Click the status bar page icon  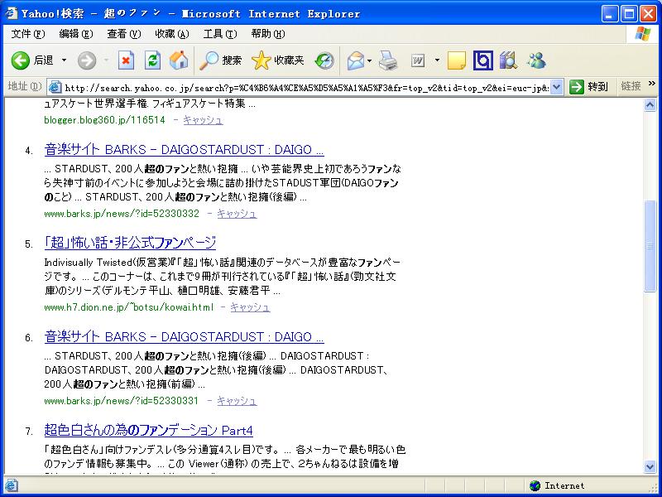coord(11,485)
